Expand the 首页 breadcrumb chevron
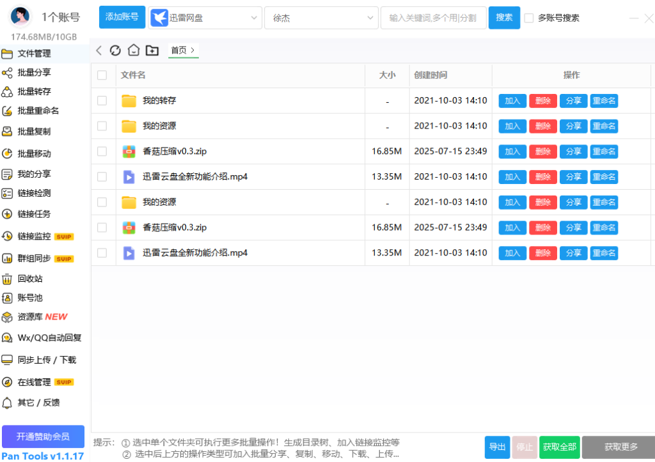Screen dimensions: 655x462 click(193, 50)
